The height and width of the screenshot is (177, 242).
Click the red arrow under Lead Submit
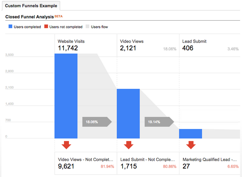coord(191,145)
